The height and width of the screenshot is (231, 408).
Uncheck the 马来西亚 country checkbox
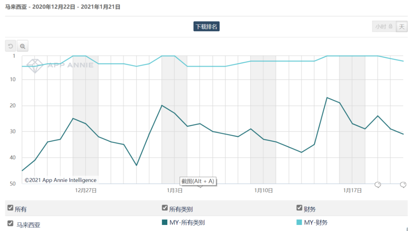pos(11,223)
